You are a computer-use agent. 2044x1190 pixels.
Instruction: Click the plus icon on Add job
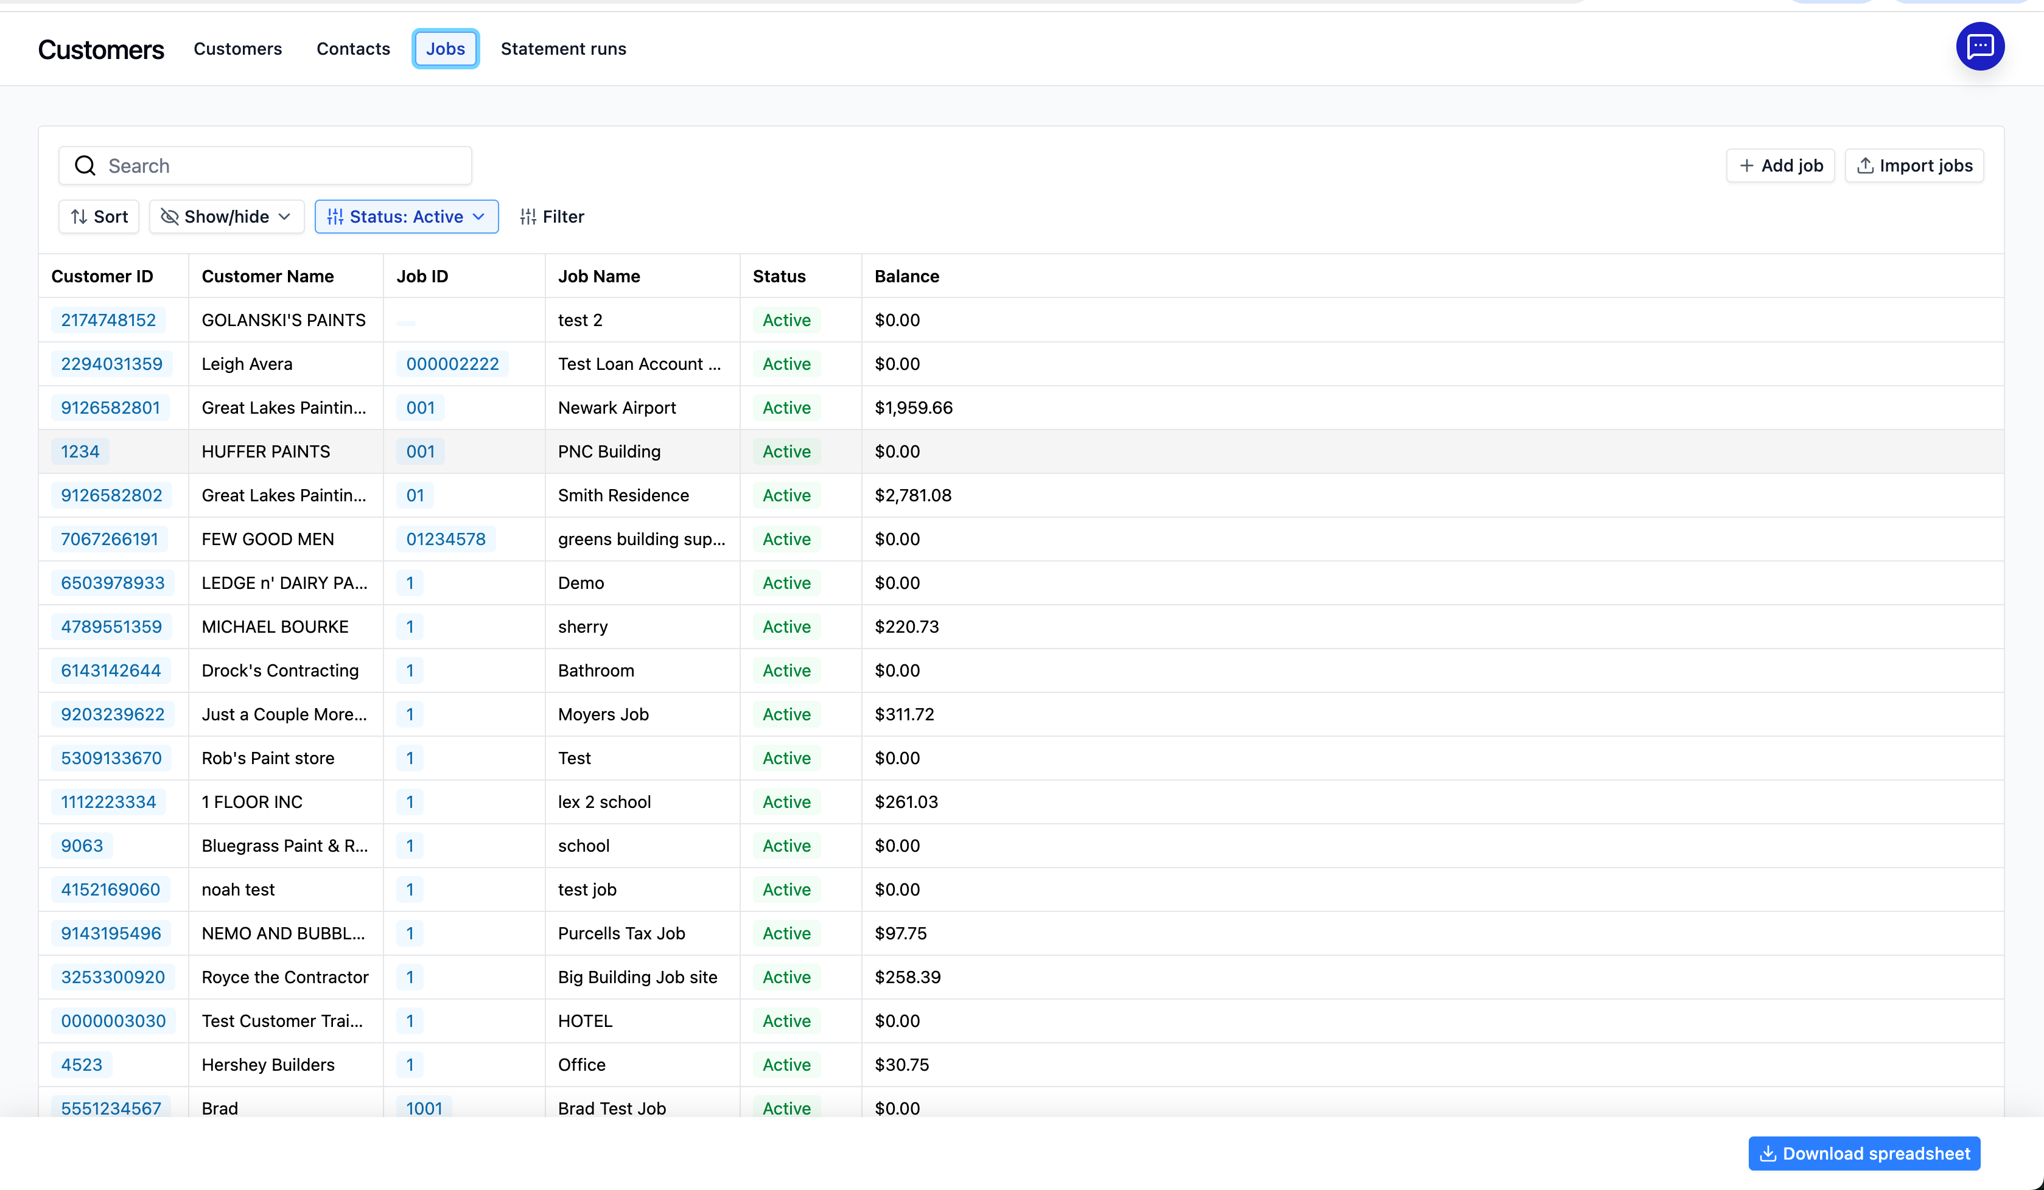tap(1746, 165)
